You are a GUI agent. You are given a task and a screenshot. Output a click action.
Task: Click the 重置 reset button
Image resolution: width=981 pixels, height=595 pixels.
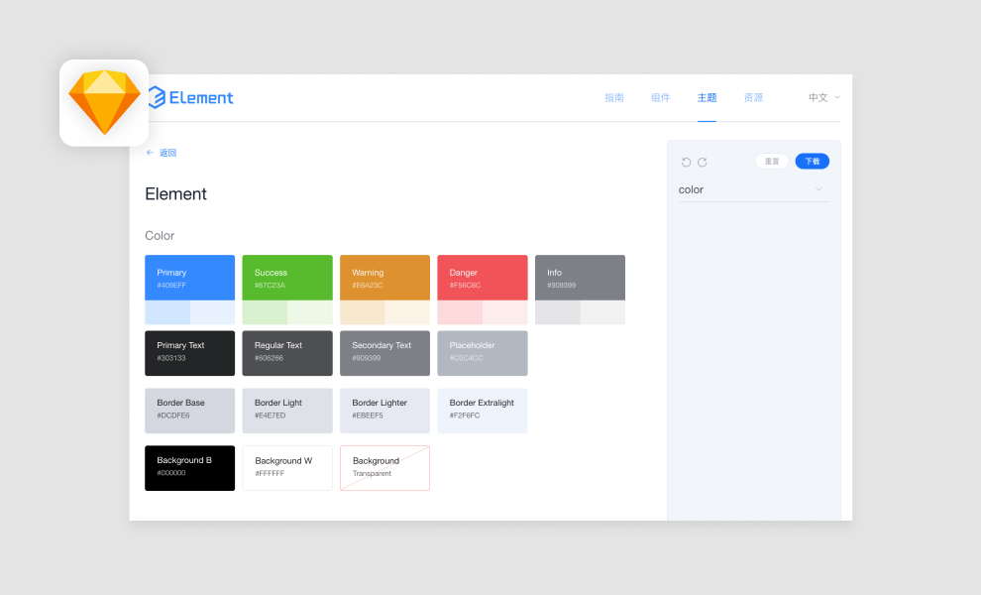coord(772,162)
